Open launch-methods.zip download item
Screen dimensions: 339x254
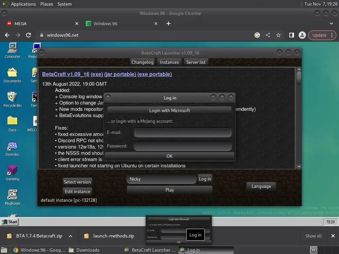pyautogui.click(x=109, y=236)
